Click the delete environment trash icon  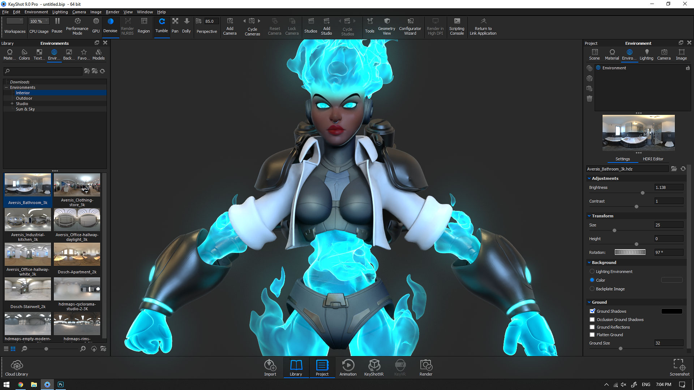pyautogui.click(x=590, y=99)
